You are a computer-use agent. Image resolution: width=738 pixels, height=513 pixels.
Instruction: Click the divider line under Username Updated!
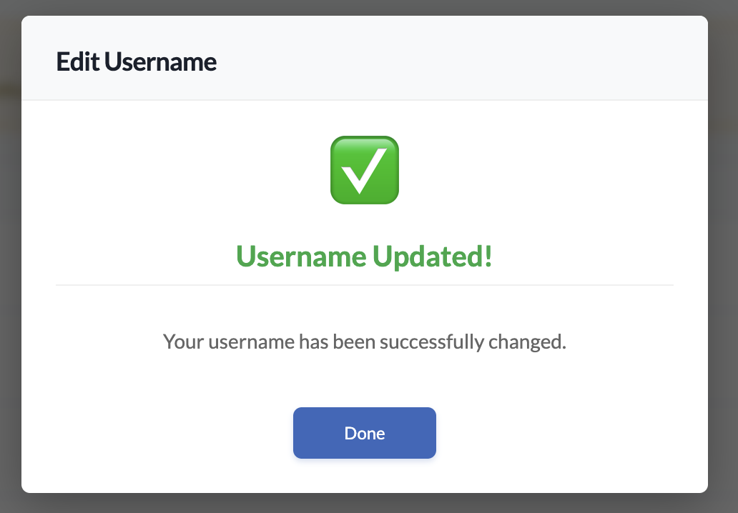tap(364, 284)
